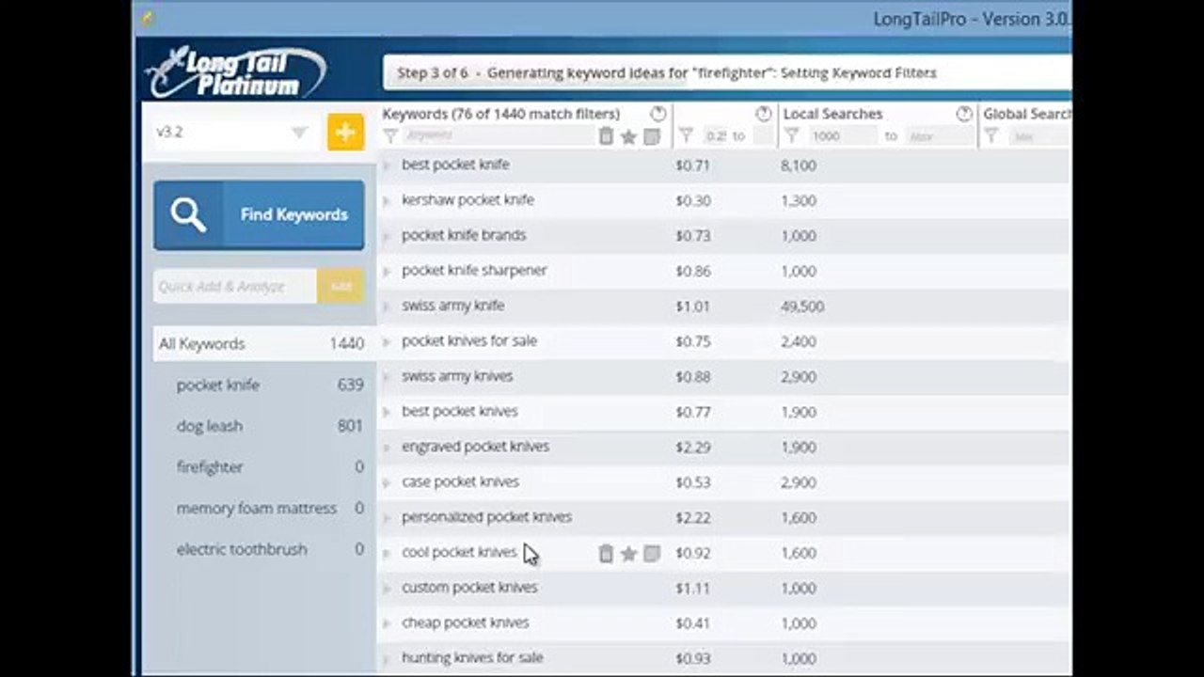
Task: Sort by the Global Searches column header
Action: pyautogui.click(x=1027, y=114)
